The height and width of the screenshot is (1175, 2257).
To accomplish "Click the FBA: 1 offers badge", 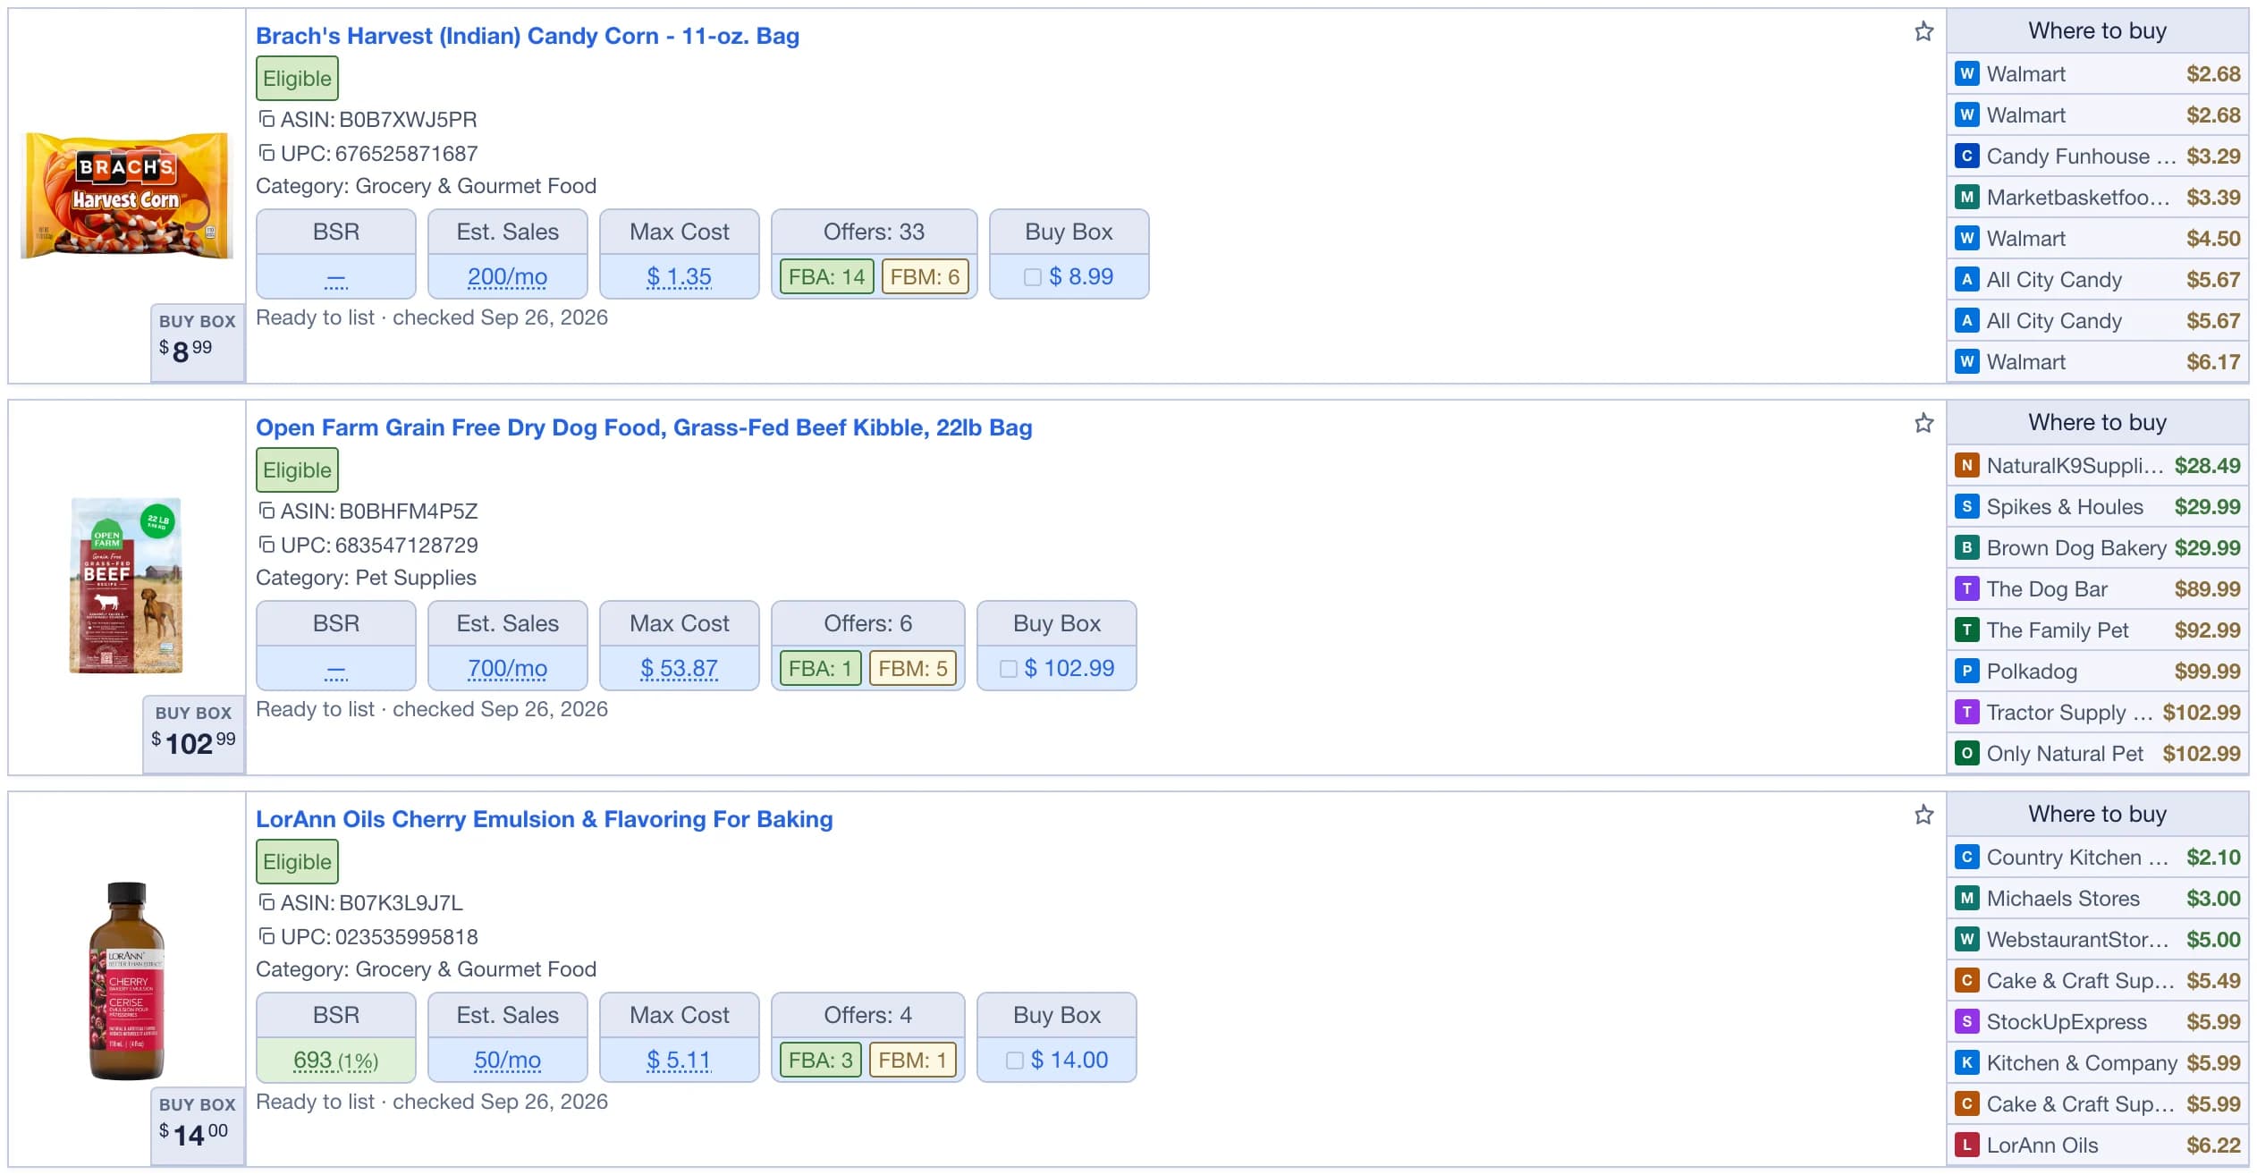I will pos(820,669).
